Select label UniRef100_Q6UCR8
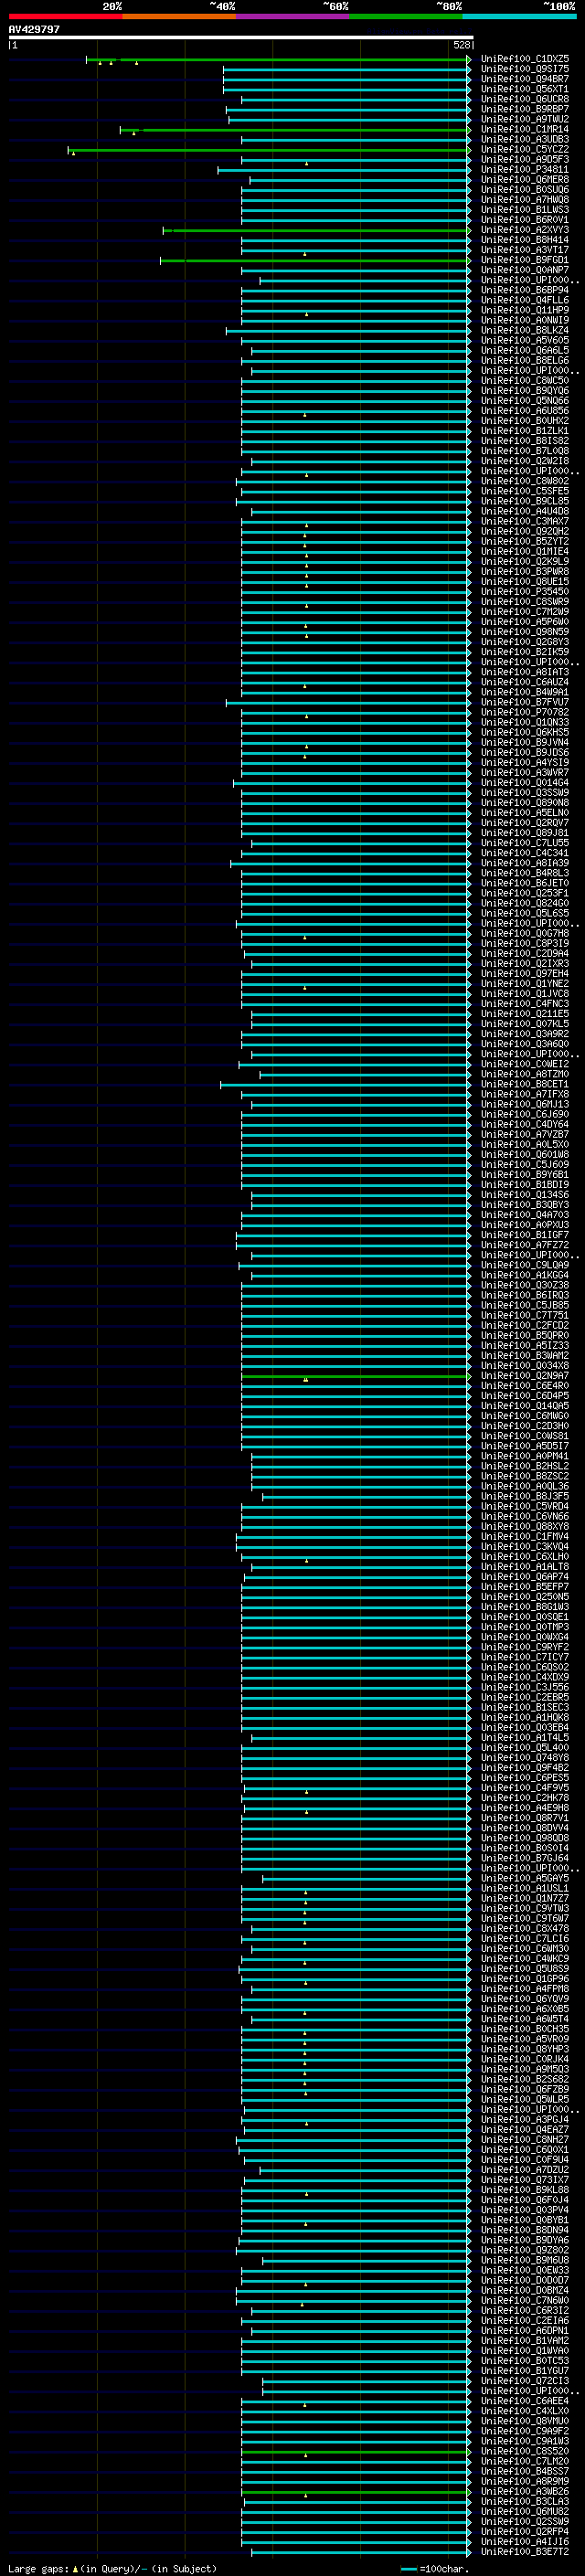The image size is (585, 2576). tap(525, 100)
